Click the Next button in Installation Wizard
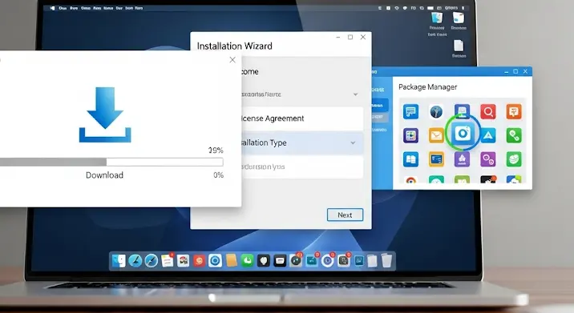This screenshot has width=574, height=313. (x=345, y=215)
